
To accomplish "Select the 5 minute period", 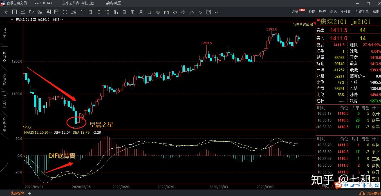I will click(99, 12).
